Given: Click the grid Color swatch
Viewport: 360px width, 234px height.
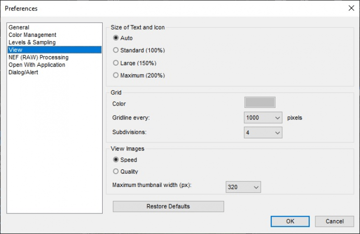Looking at the screenshot, I should [x=260, y=103].
